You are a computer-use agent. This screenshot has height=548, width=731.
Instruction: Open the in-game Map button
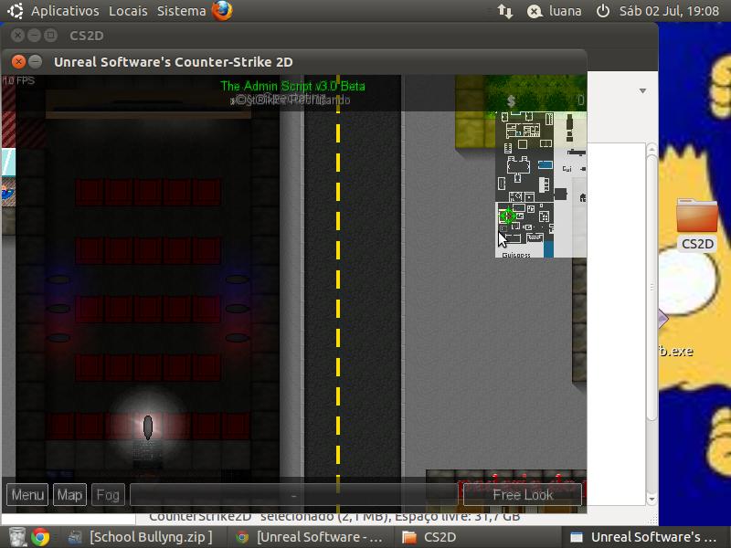(69, 495)
